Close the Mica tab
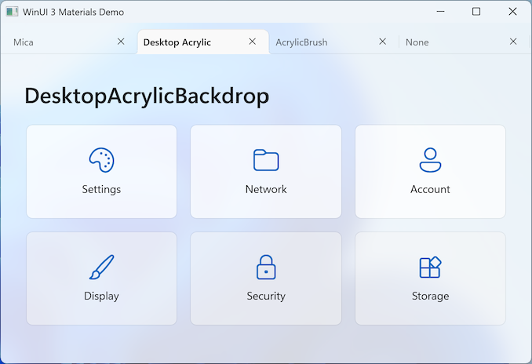Screen dimensions: 532x364 pos(121,42)
